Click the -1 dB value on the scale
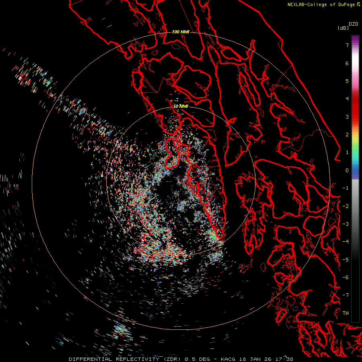The width and height of the screenshot is (362, 362). tap(346, 188)
